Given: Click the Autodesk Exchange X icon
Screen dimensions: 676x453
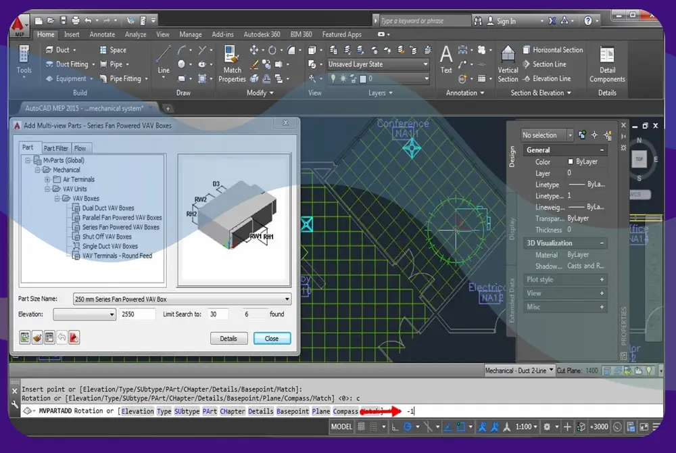Looking at the screenshot, I should pyautogui.click(x=552, y=21).
